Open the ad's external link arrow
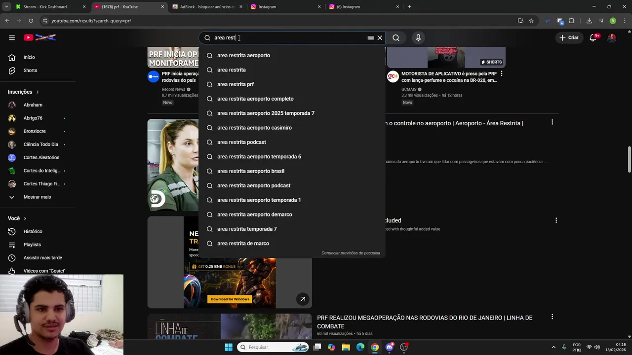632x355 pixels. tap(303, 299)
